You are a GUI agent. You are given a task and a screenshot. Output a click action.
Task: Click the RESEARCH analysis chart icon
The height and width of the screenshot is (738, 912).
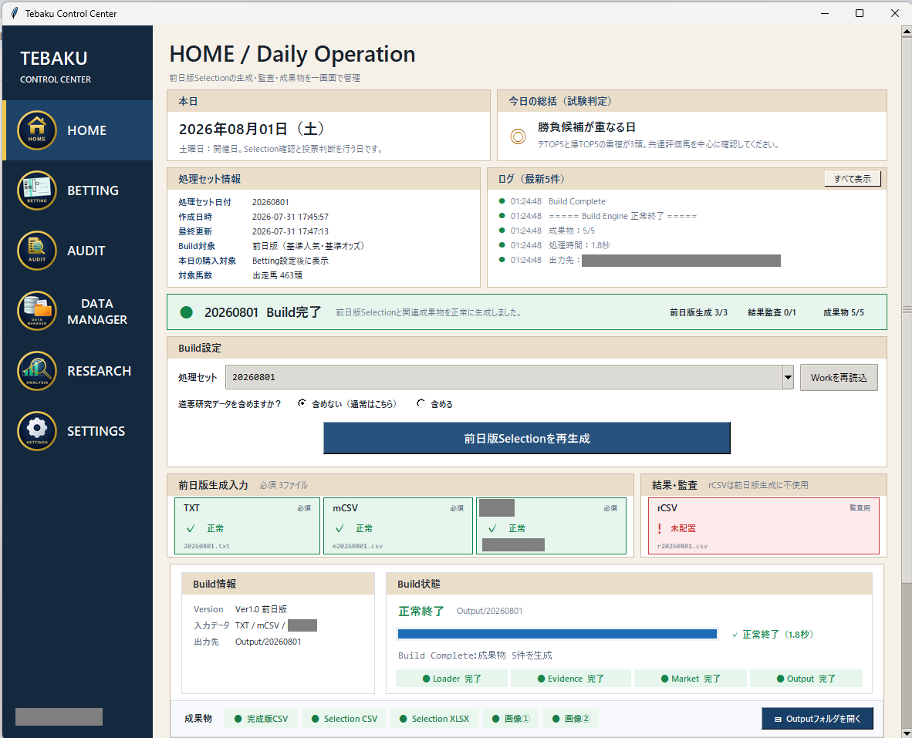[x=36, y=371]
